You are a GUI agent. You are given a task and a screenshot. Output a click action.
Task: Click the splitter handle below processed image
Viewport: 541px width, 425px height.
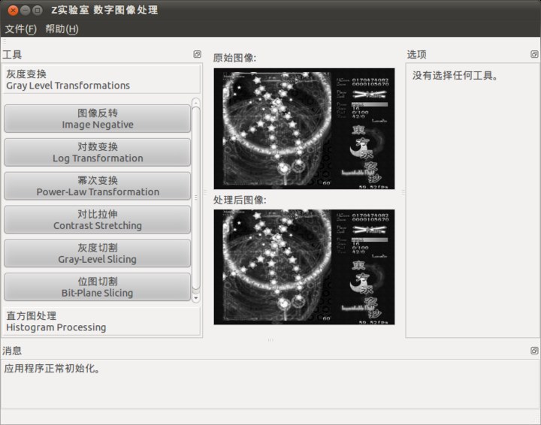270,340
